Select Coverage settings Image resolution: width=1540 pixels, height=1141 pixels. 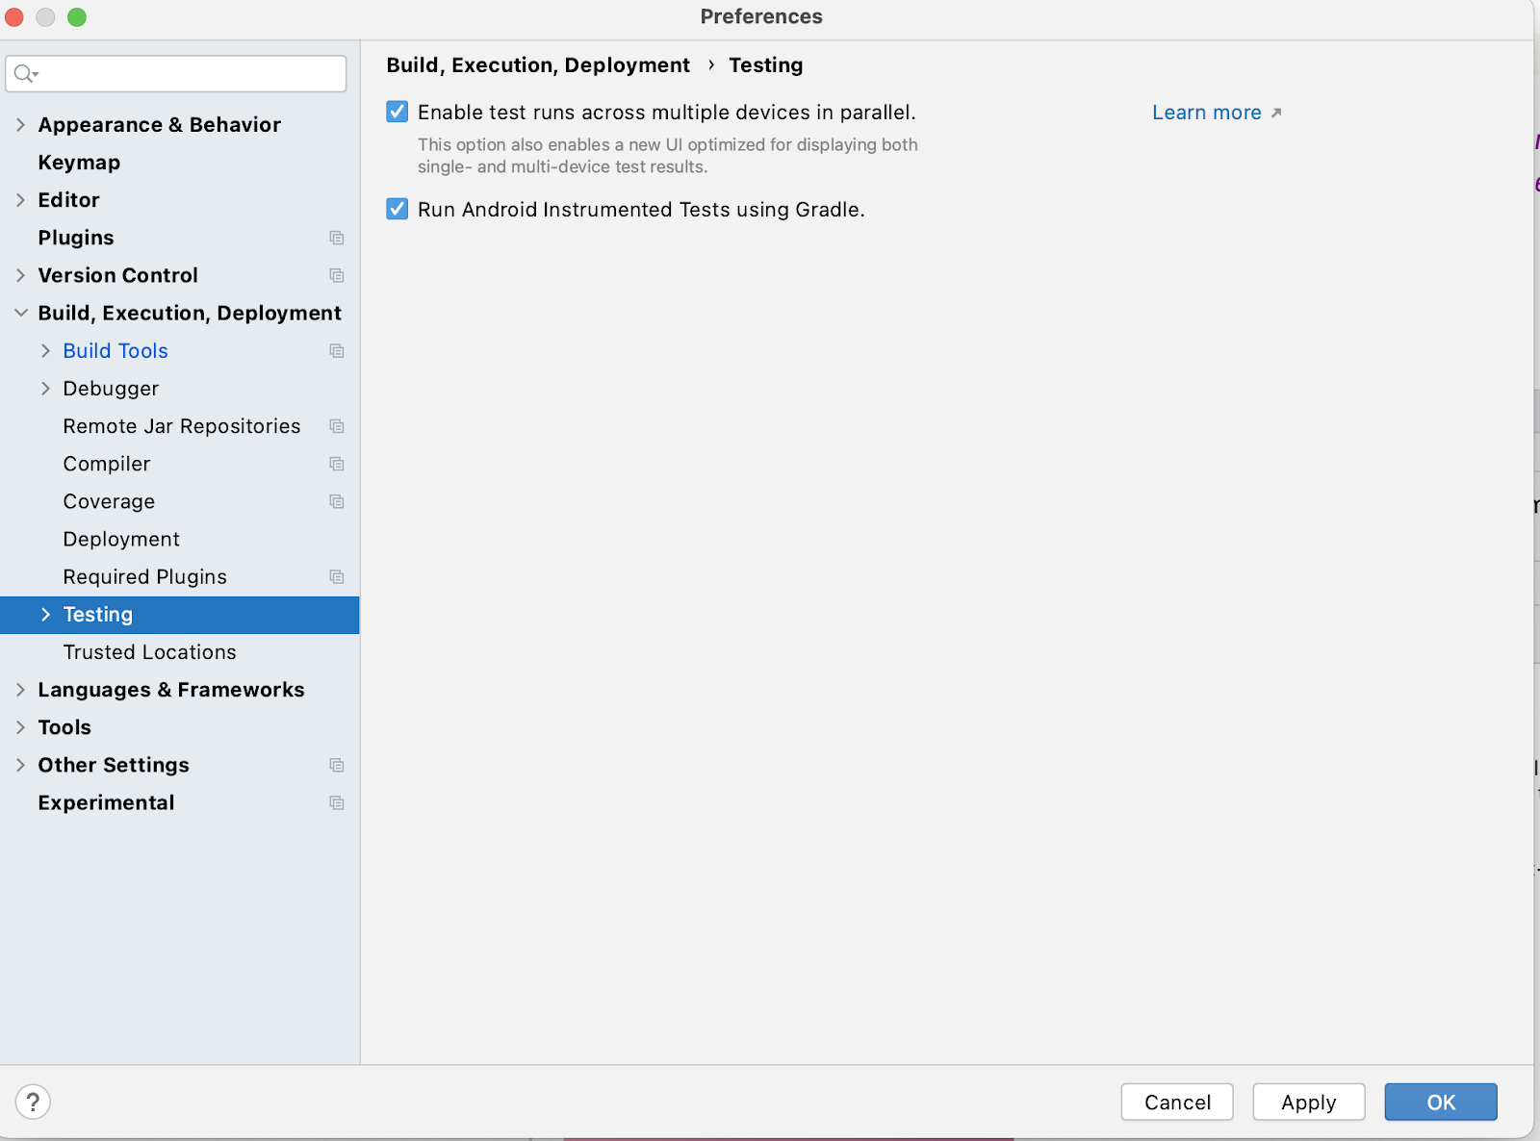tap(109, 501)
